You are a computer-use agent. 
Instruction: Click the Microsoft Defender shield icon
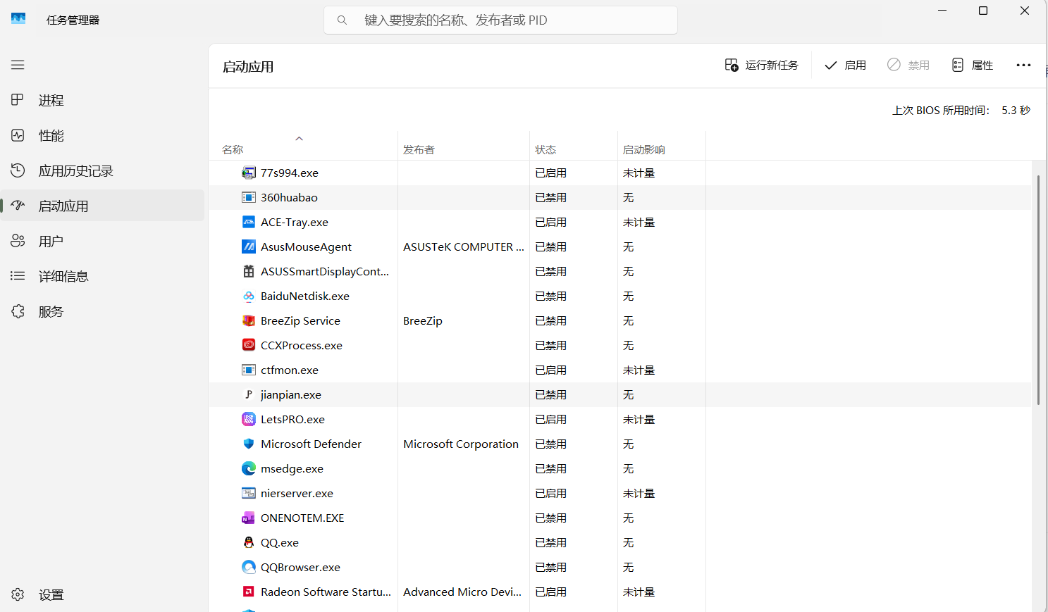tap(249, 444)
